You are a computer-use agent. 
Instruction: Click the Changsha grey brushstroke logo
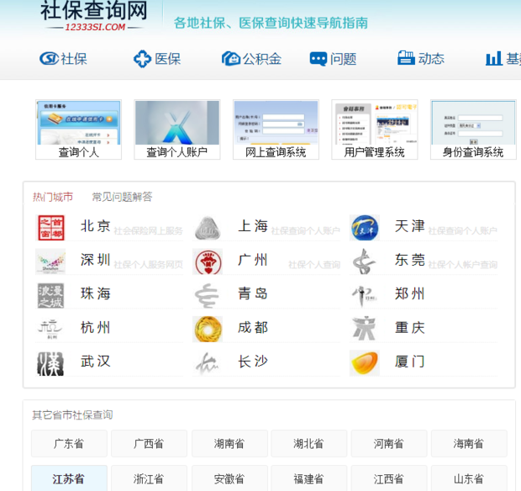208,363
